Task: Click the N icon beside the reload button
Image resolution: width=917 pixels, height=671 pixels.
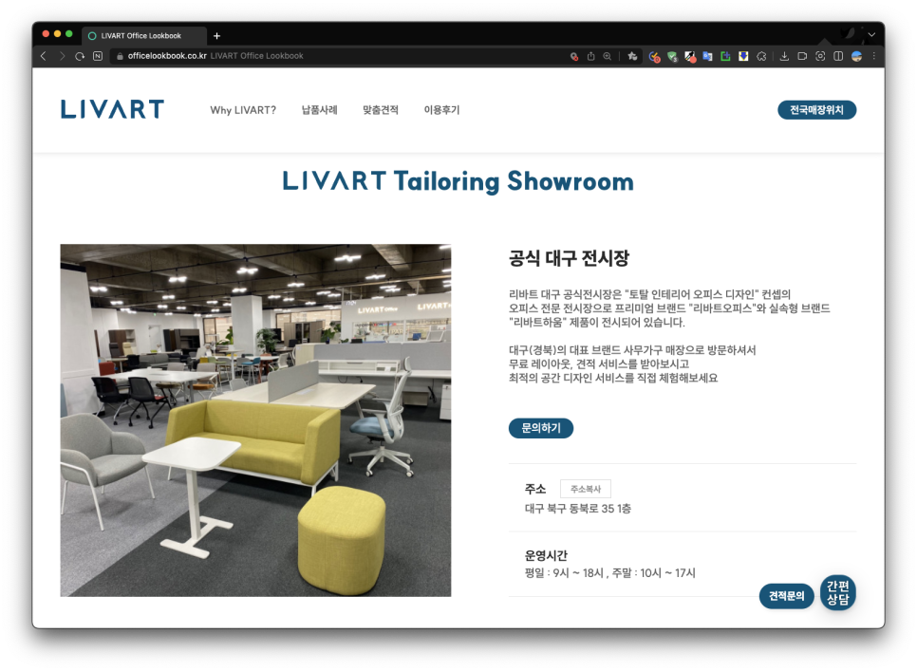Action: point(98,56)
